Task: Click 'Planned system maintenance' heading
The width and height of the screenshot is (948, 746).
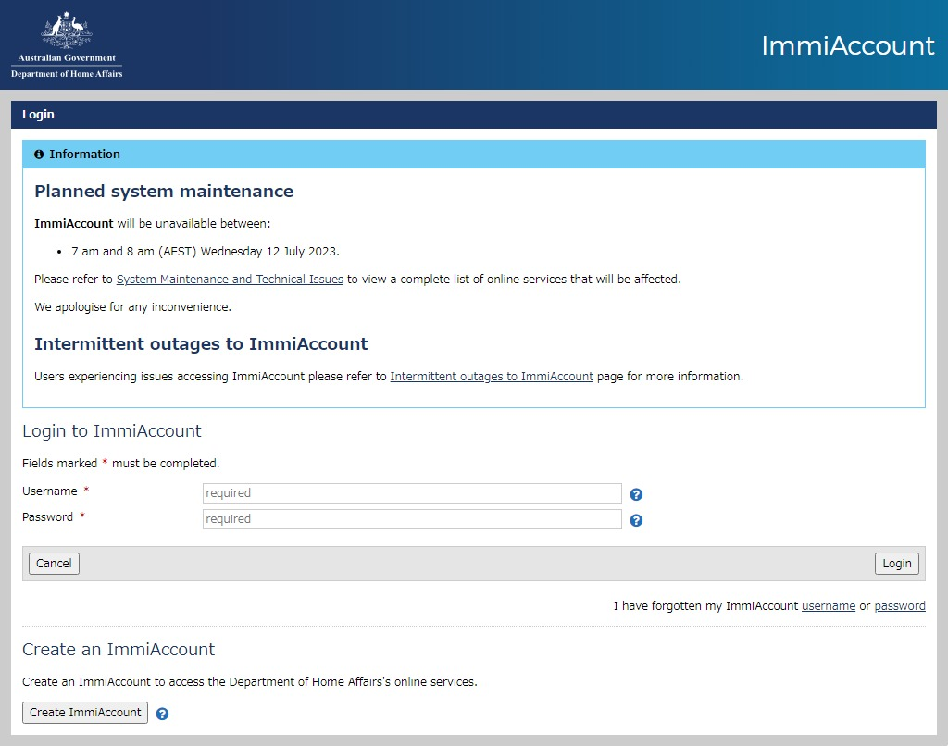Action: 164,191
